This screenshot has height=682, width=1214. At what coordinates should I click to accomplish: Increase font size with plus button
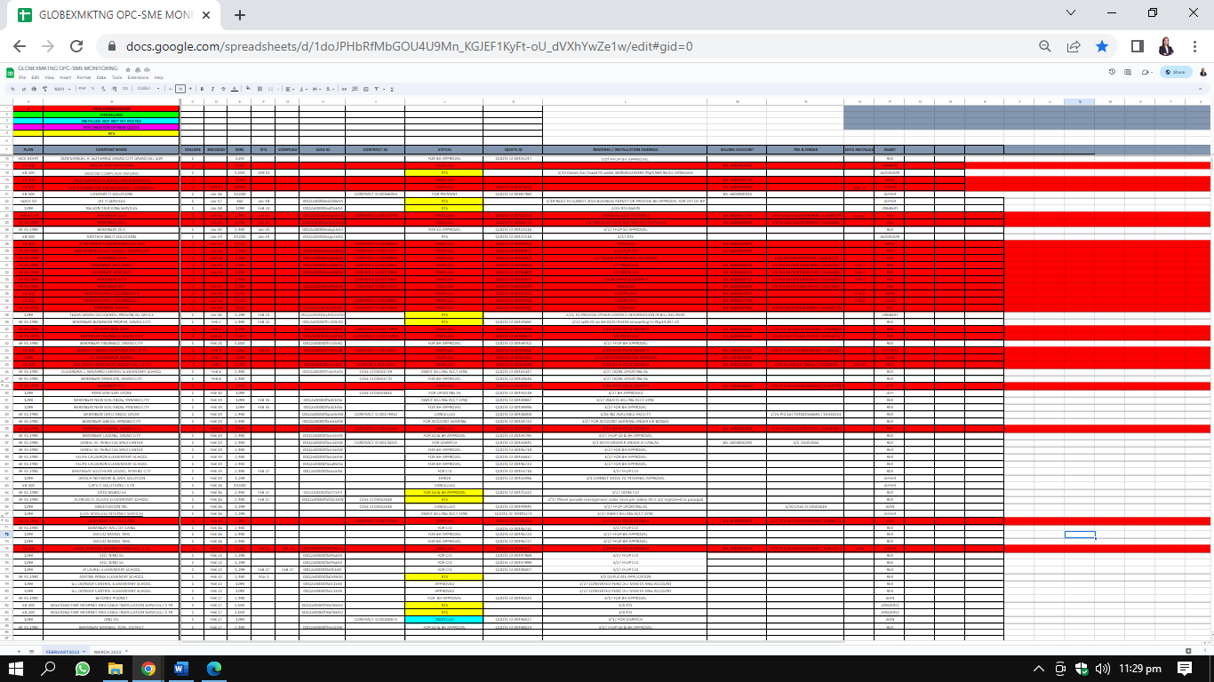click(x=190, y=89)
